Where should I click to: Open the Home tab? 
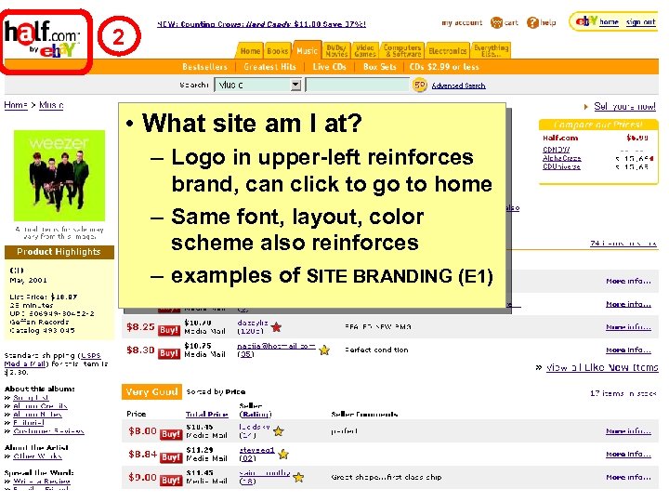250,51
